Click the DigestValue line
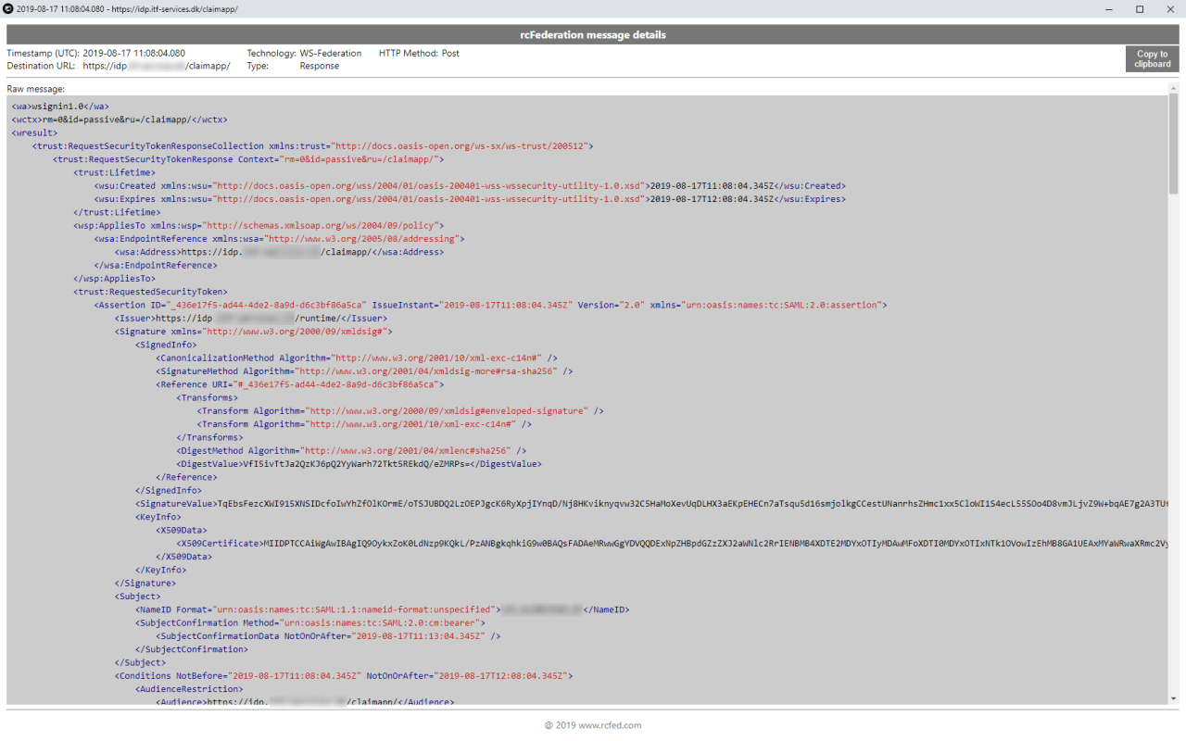 [x=359, y=464]
